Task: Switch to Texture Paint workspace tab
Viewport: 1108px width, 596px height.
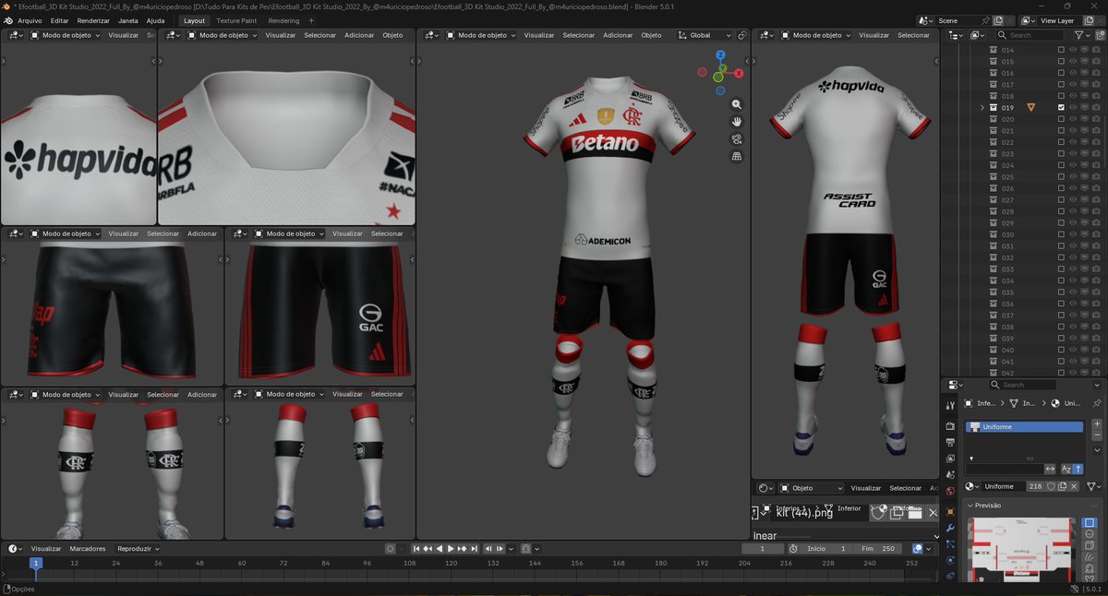Action: point(236,20)
